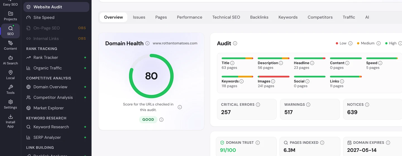The width and height of the screenshot is (402, 156).
Task: Click info icon beside score description
Action: 180,107
